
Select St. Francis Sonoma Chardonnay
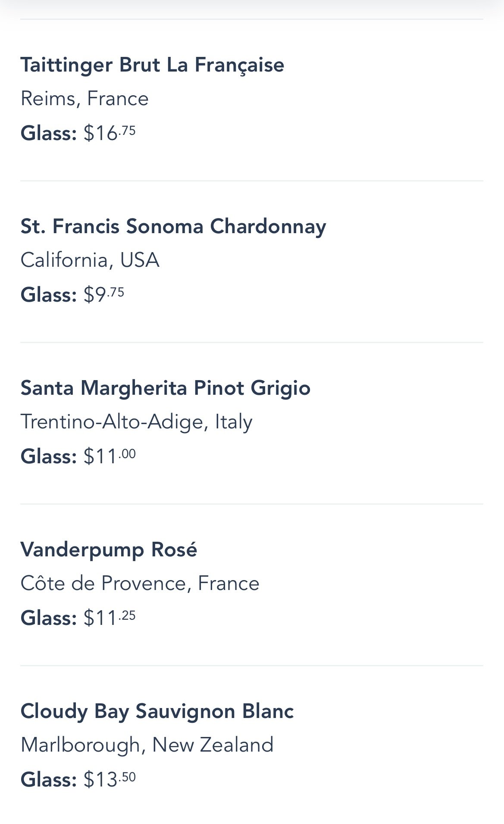pos(173,227)
